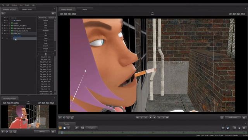Select the primary viewport screen manipulator tool
248x140 pixels.
[72, 117]
